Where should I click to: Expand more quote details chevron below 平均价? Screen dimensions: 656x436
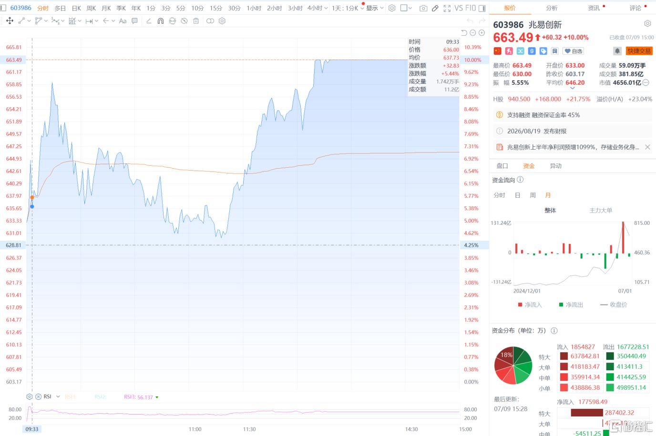point(573,88)
